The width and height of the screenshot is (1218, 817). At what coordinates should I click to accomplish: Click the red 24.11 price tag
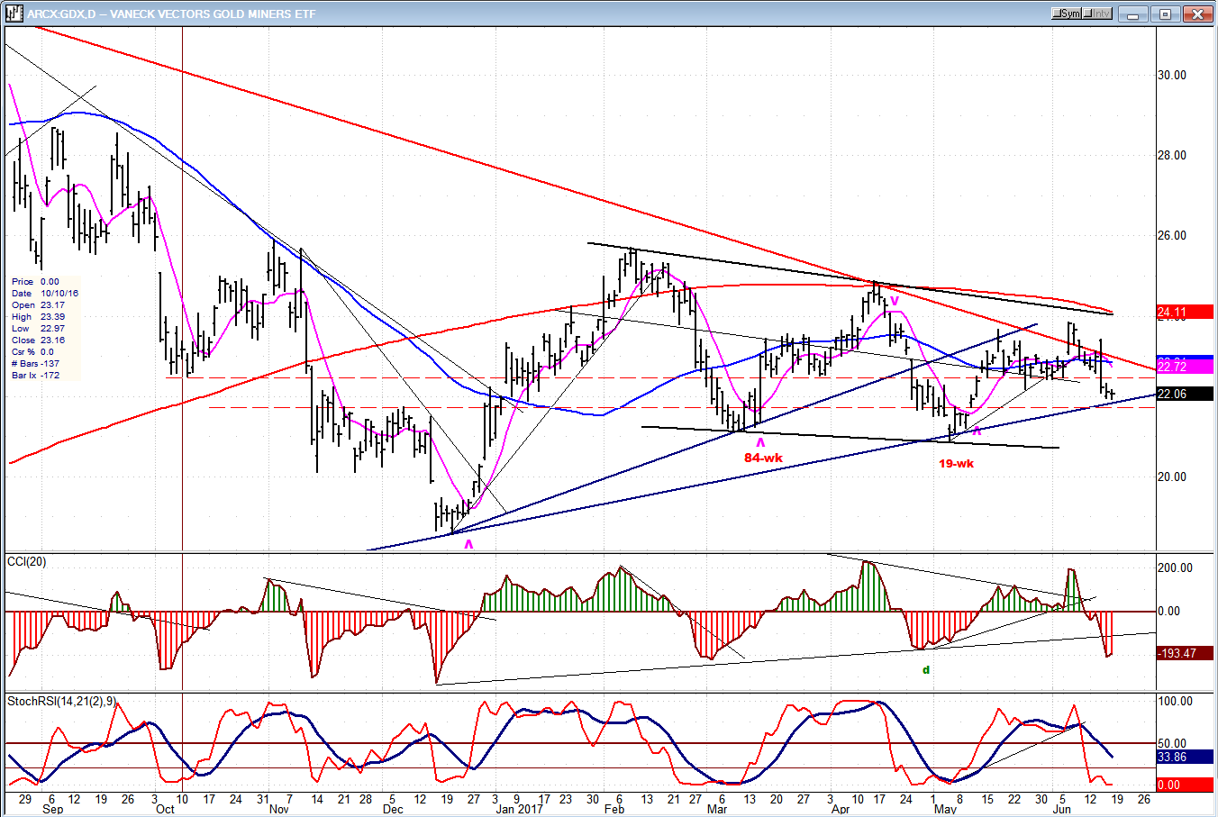pyautogui.click(x=1185, y=313)
